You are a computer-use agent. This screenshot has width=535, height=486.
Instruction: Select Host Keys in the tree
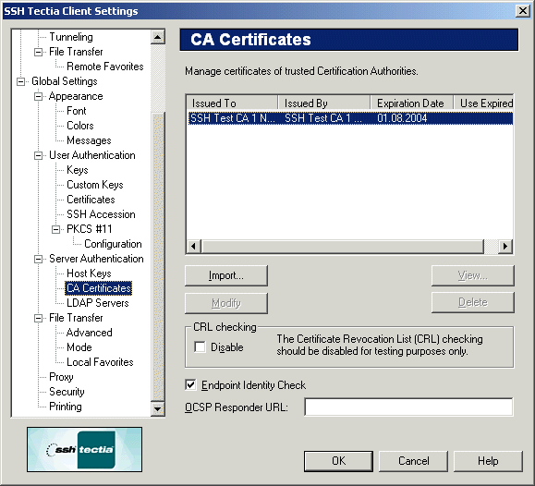coord(89,273)
